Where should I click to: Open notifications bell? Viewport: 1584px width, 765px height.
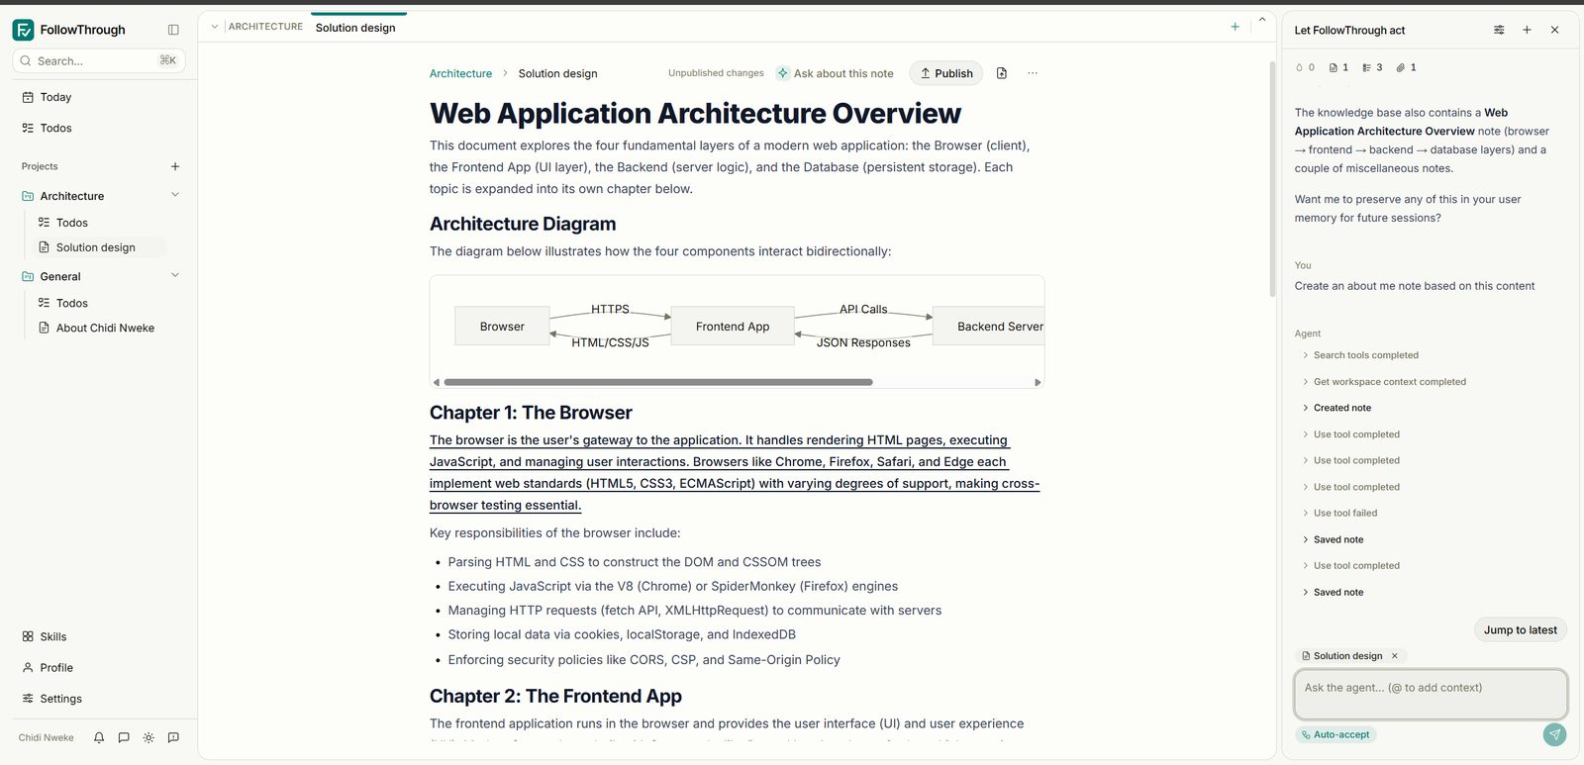click(99, 737)
